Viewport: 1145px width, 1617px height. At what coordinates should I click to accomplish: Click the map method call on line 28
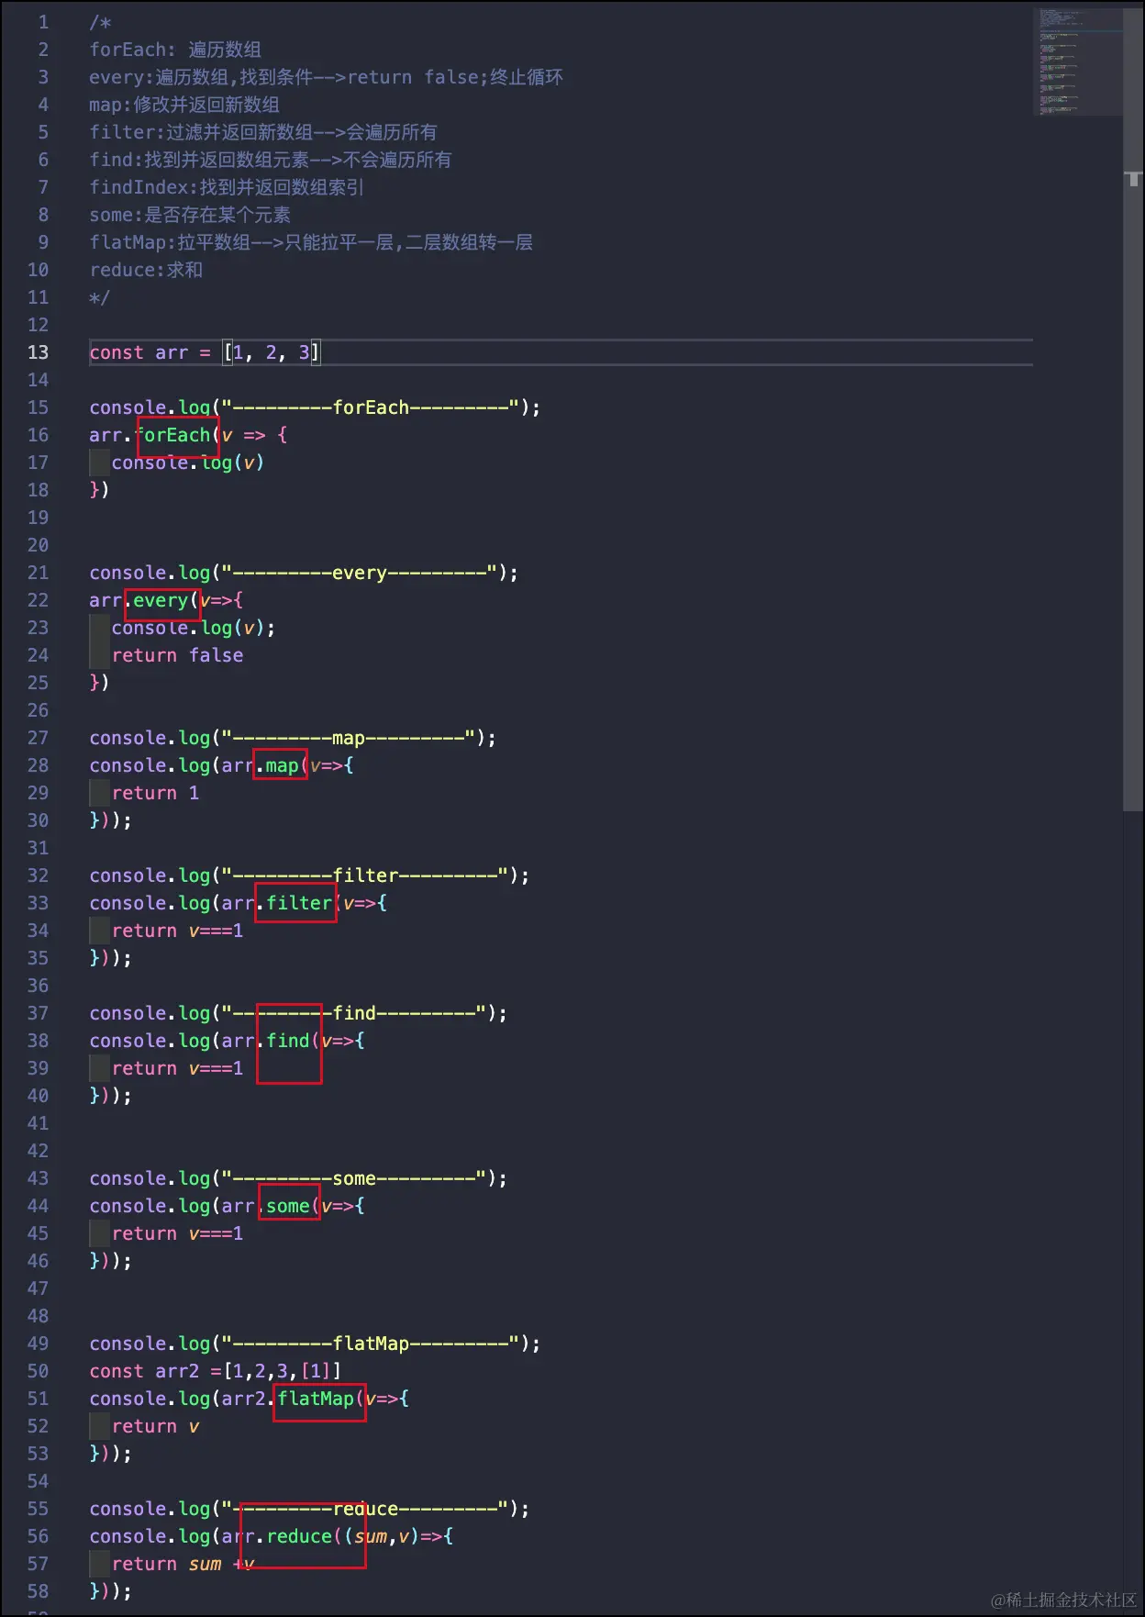282,765
